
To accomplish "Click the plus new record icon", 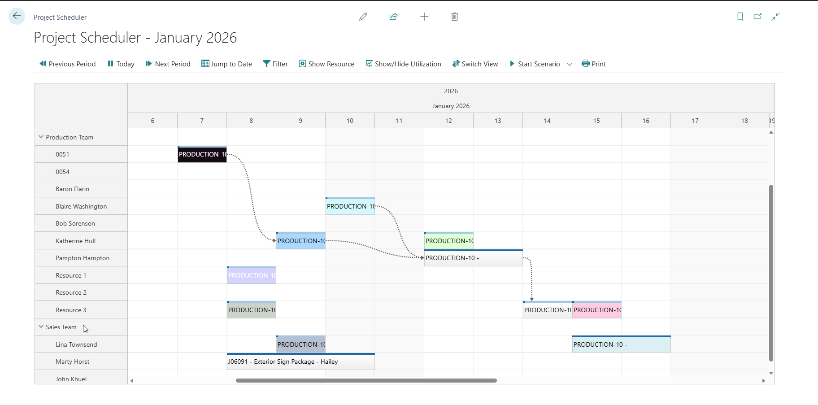I will (424, 17).
